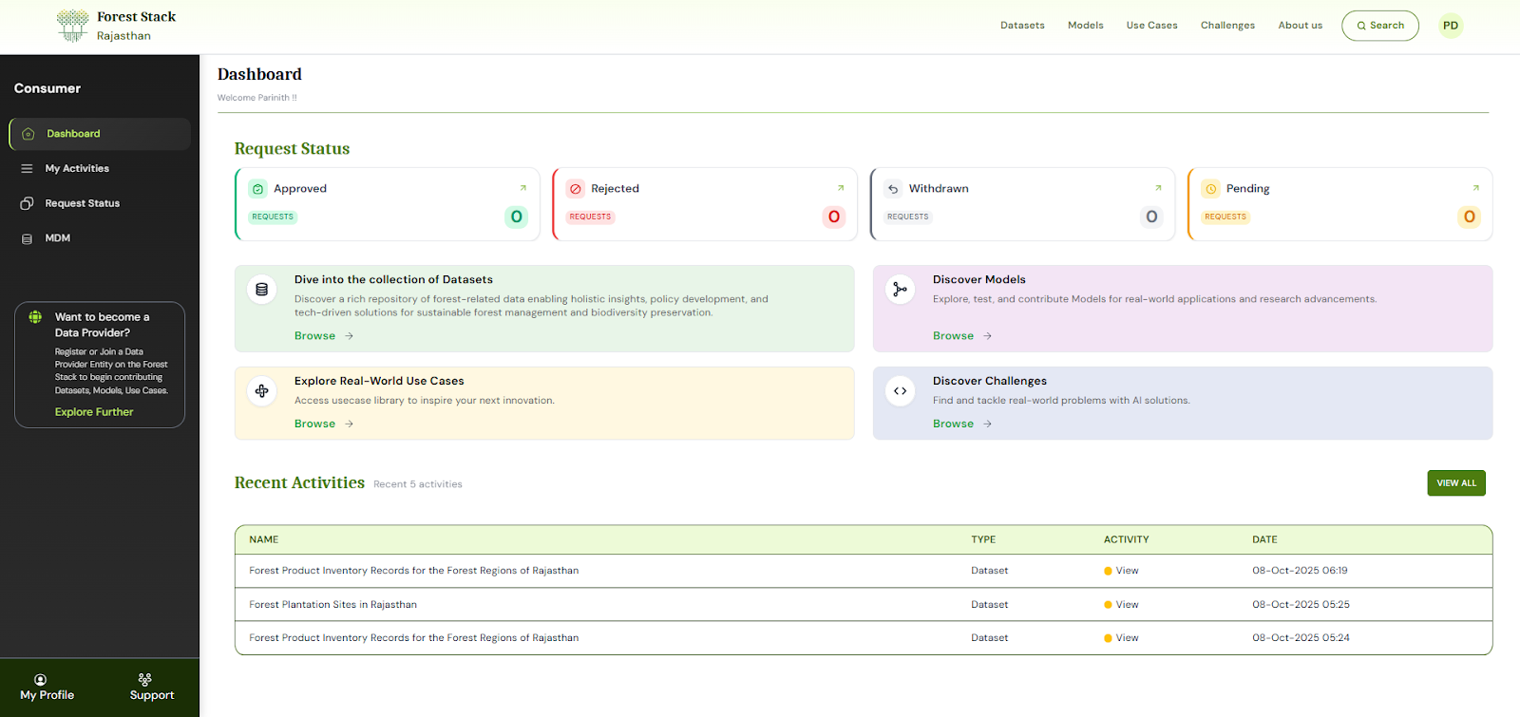Go to My Activities in the sidebar
Viewport: 1520px width, 717px height.
point(77,169)
